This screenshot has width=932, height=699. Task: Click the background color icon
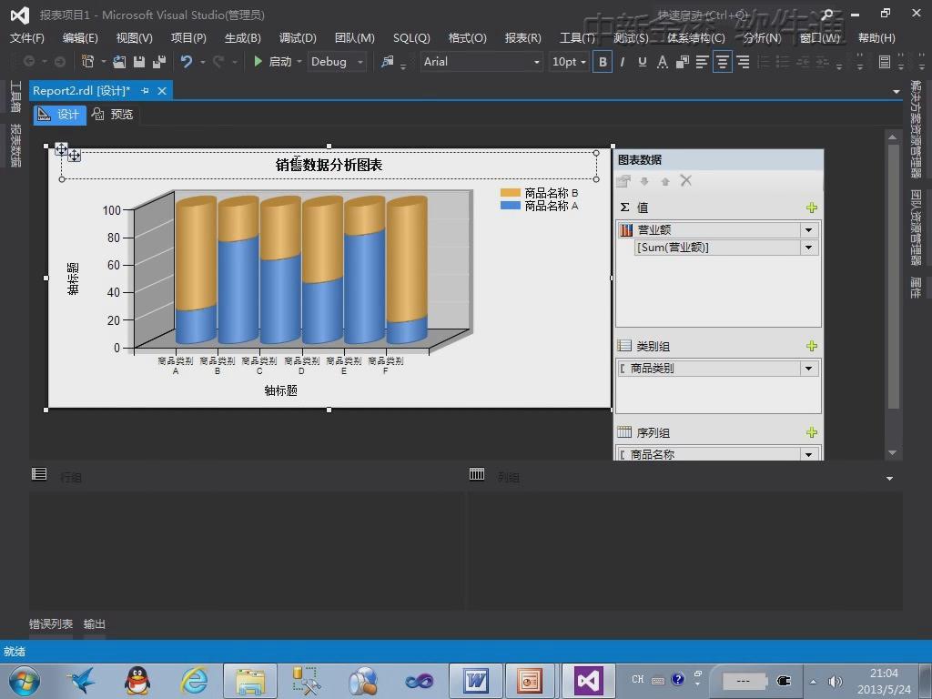pos(683,62)
